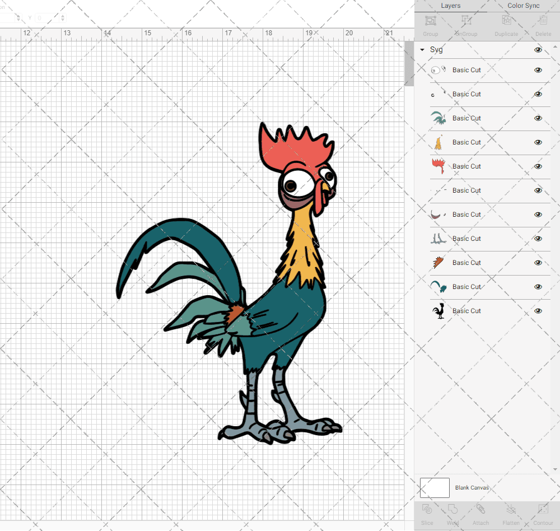Click the canvas vertical scrollbar thumb

coord(409,63)
